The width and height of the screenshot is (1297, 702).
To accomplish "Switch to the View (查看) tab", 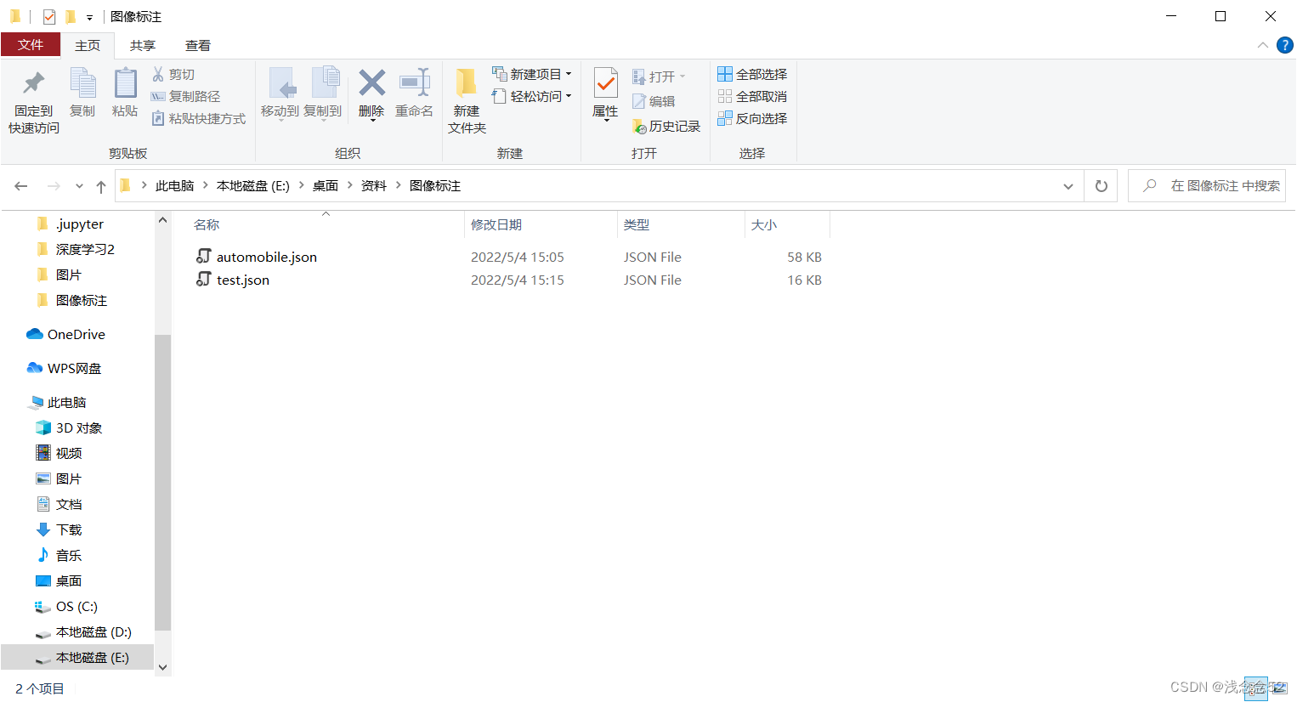I will pyautogui.click(x=198, y=45).
